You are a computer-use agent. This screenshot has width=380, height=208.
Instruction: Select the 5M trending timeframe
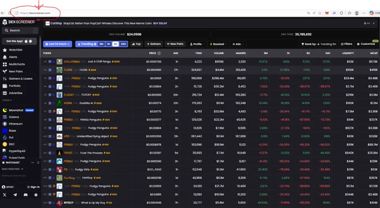point(102,44)
